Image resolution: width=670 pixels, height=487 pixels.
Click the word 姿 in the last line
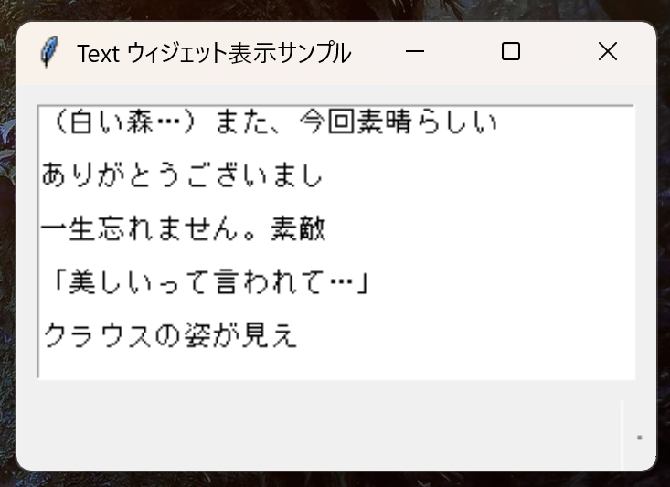197,335
